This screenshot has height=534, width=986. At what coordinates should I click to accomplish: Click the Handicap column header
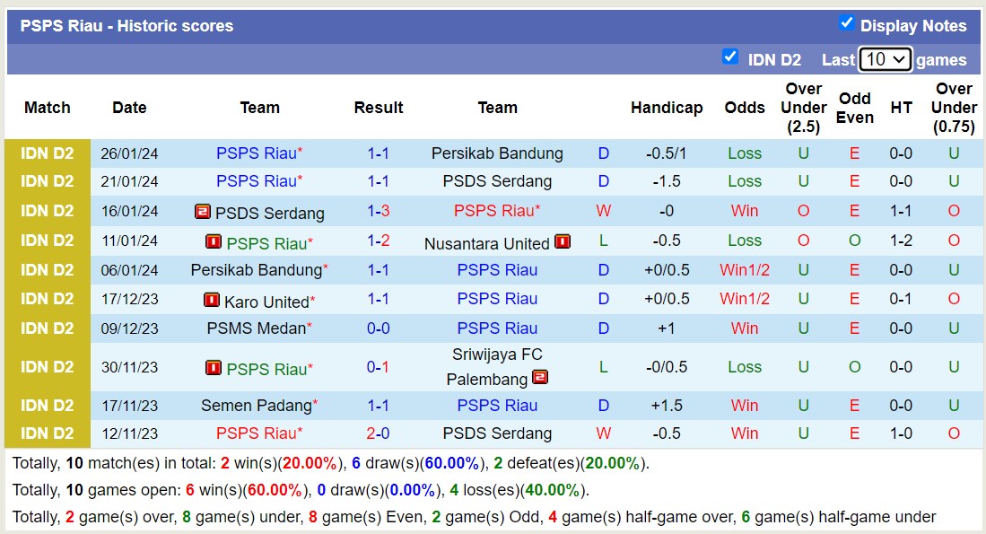coord(667,108)
